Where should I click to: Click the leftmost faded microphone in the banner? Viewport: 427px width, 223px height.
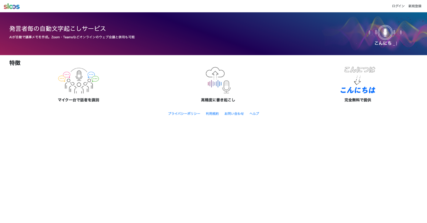coord(369,32)
